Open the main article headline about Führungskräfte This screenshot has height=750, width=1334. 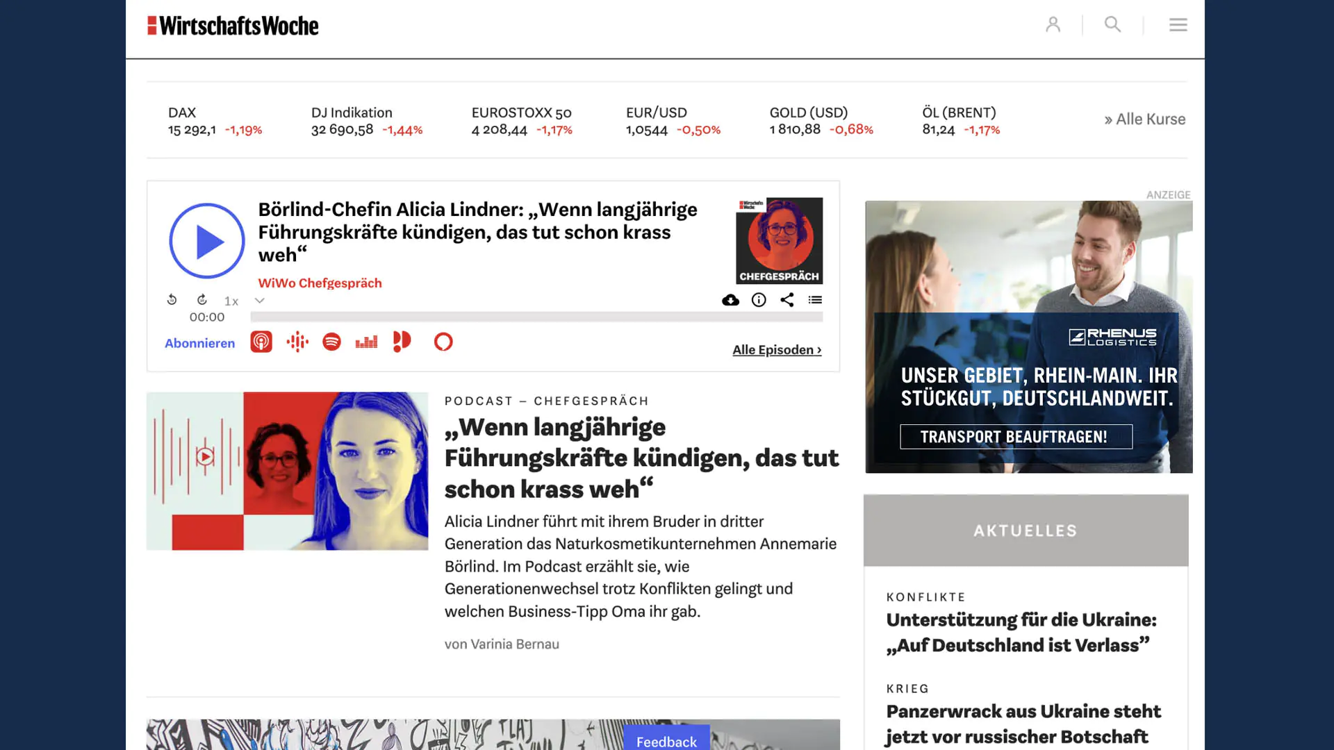coord(641,458)
